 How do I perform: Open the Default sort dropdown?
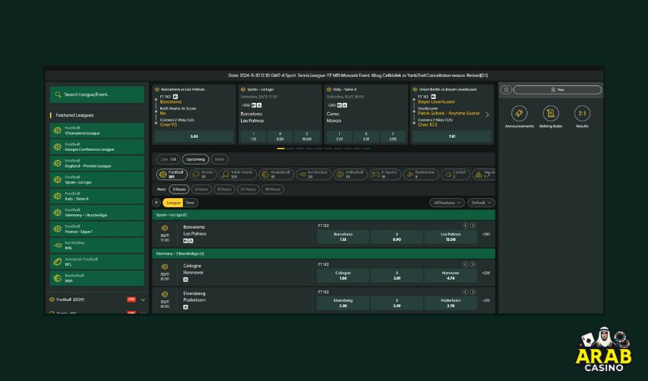(x=480, y=203)
